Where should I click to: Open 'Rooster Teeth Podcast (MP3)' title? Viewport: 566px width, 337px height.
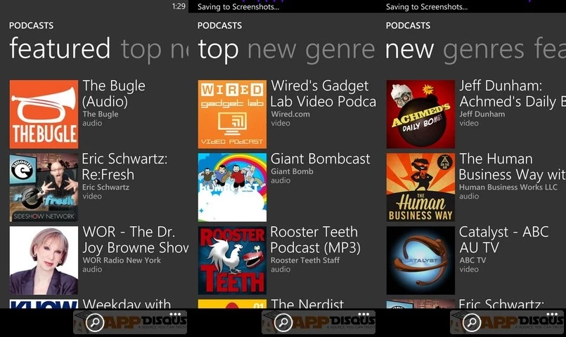(315, 239)
